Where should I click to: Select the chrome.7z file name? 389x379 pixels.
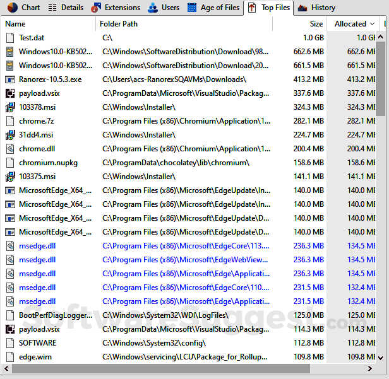coord(36,121)
